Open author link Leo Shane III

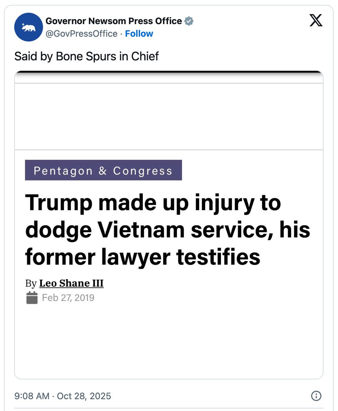click(x=71, y=283)
